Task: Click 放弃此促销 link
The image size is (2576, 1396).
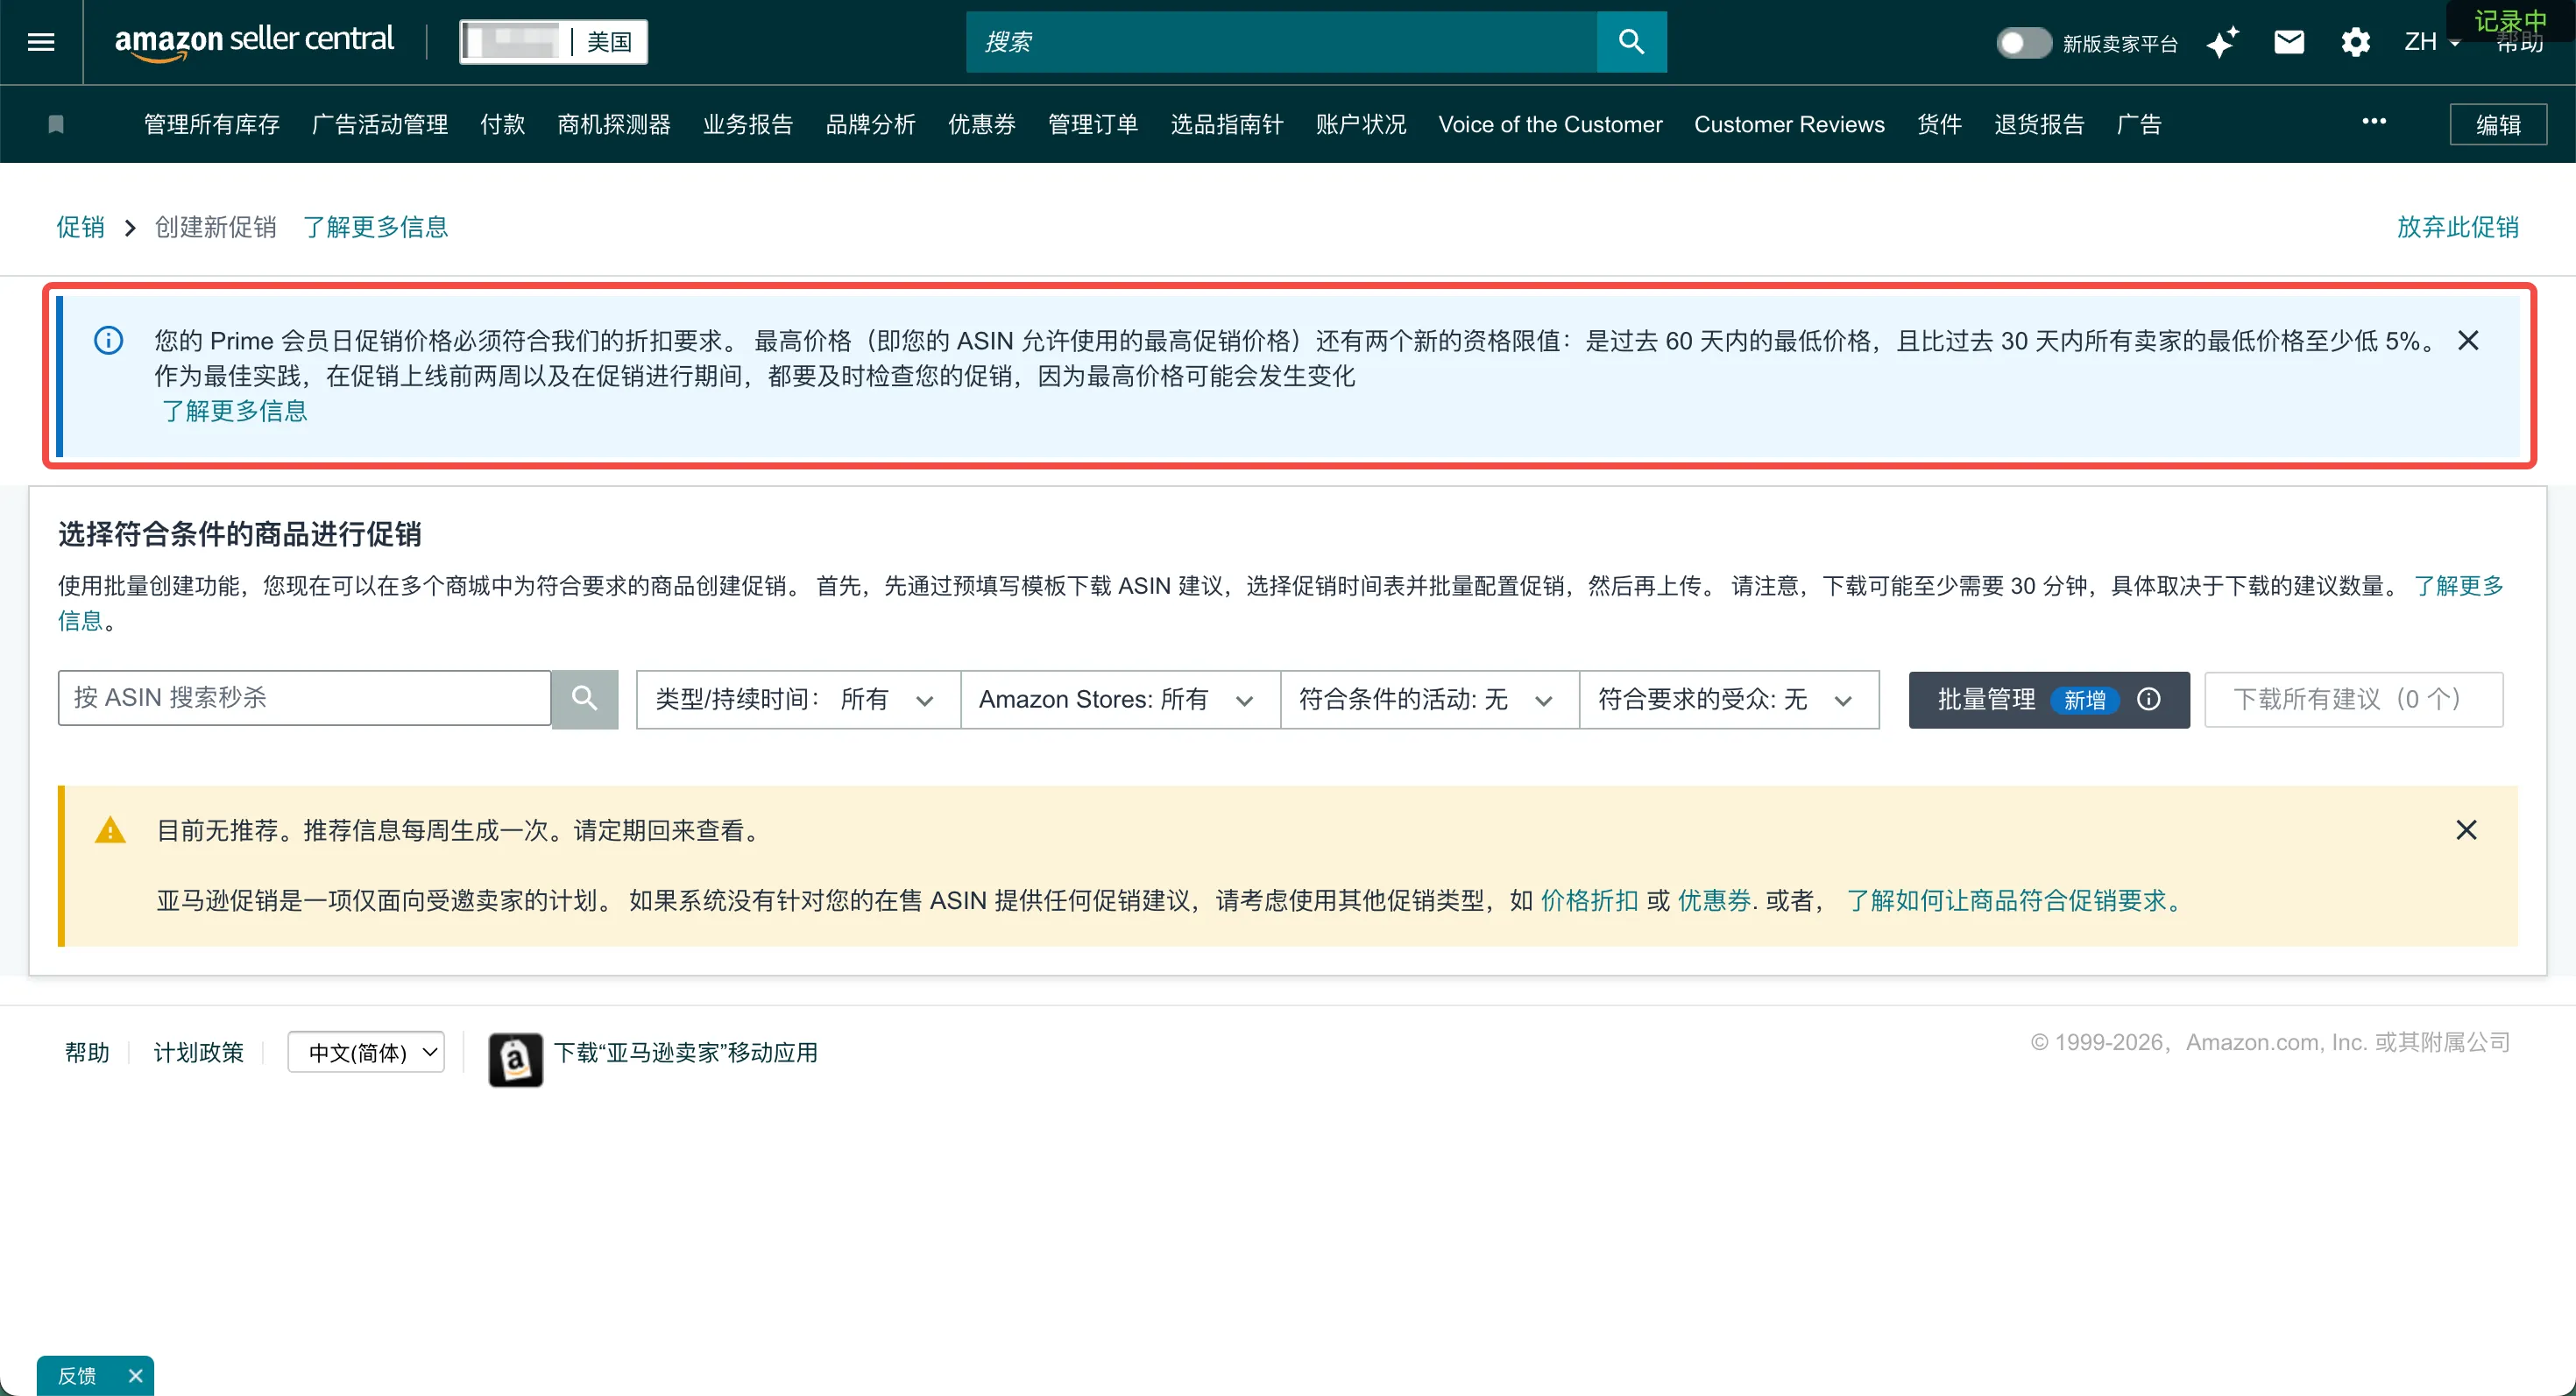Action: point(2458,227)
